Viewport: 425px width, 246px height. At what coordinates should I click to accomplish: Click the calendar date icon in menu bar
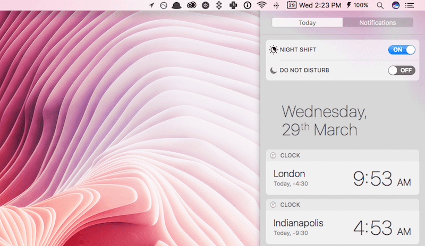pyautogui.click(x=292, y=5)
